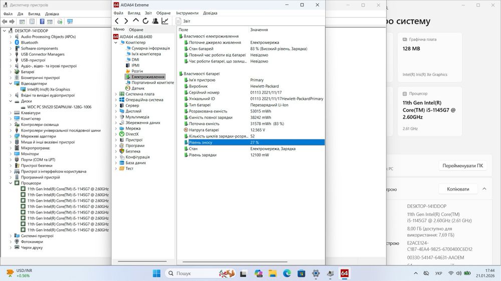The height and width of the screenshot is (281, 501).
Task: Click the Тест benchmark icon
Action: (122, 168)
